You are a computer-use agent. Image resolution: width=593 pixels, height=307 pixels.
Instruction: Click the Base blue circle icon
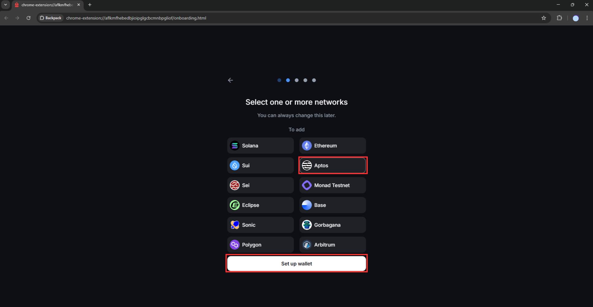tap(307, 205)
